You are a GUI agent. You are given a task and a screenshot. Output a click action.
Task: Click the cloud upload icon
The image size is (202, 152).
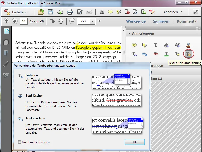pyautogui.click(x=60, y=12)
